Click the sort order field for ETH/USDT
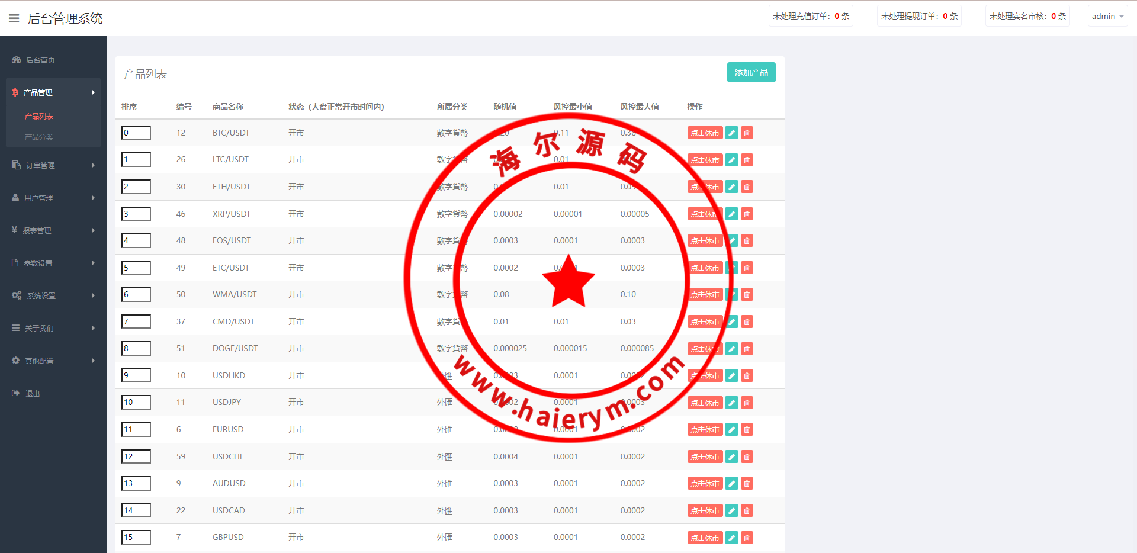Image resolution: width=1137 pixels, height=553 pixels. [x=136, y=187]
